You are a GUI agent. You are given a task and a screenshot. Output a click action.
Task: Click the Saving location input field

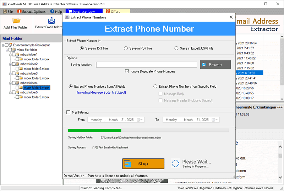[146, 65]
